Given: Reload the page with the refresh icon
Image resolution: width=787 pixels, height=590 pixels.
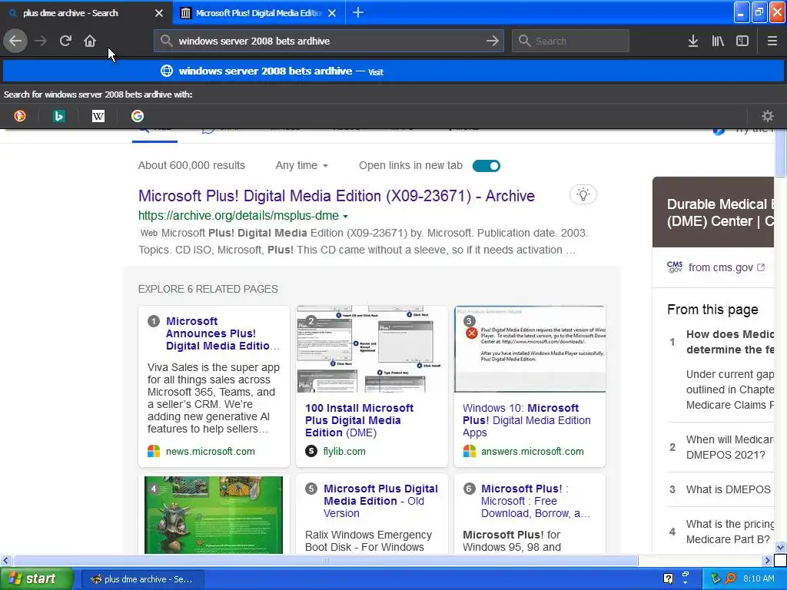Looking at the screenshot, I should (65, 41).
